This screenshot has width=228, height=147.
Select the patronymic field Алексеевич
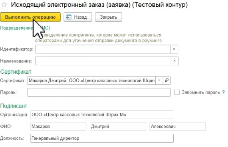tap(177, 126)
